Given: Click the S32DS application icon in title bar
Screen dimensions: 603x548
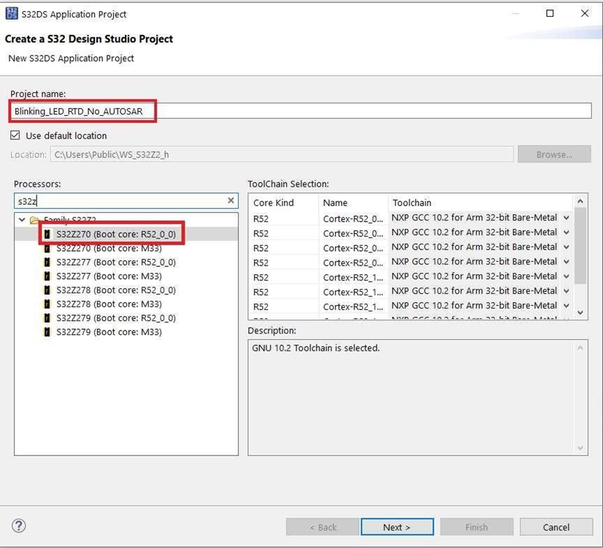Looking at the screenshot, I should 12,13.
